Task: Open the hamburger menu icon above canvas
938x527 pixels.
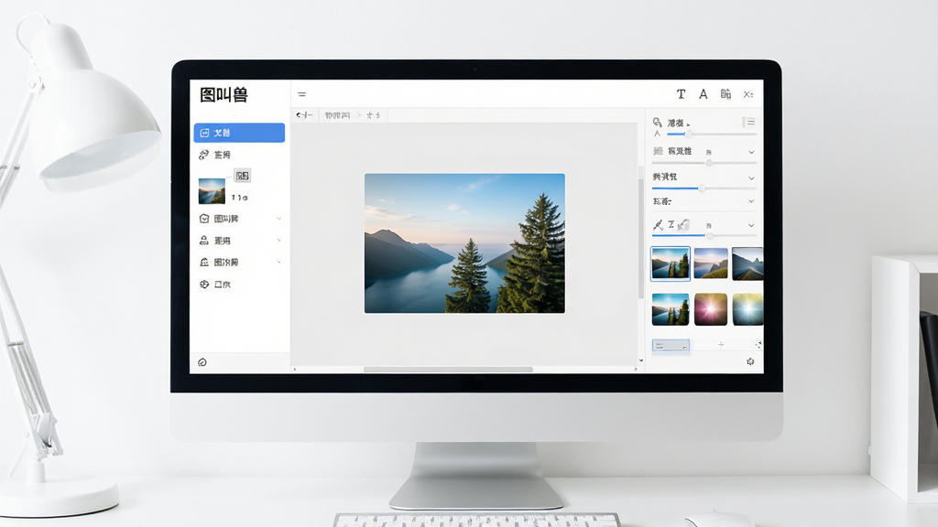Action: (x=302, y=94)
